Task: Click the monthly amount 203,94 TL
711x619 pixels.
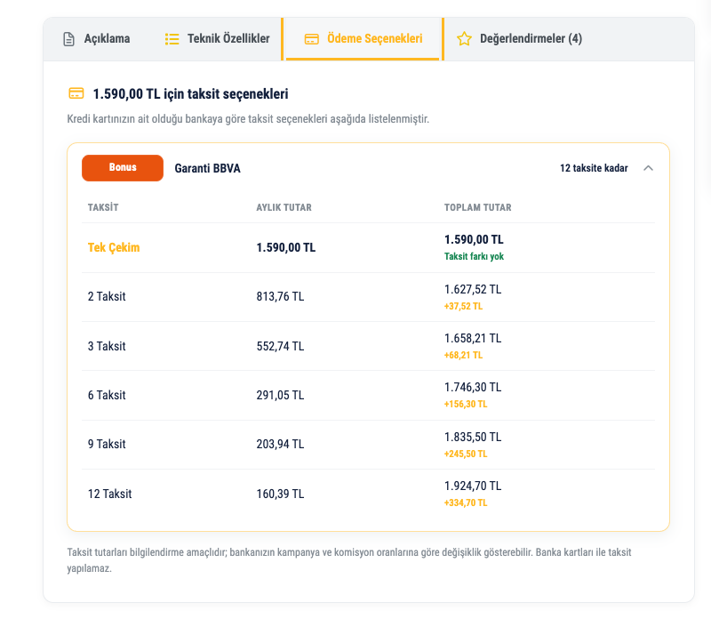Action: 280,445
